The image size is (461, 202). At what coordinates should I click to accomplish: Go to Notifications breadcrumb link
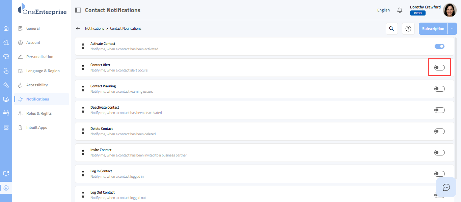[x=94, y=29]
